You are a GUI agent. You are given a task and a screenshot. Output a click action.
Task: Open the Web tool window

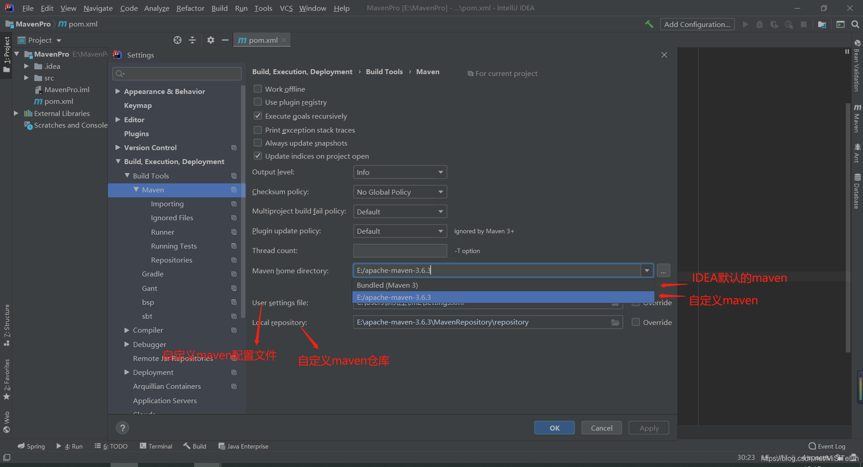tap(7, 422)
